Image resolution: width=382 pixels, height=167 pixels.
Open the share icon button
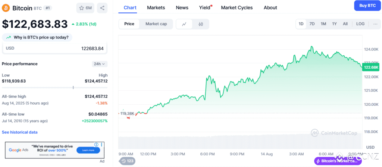pos(102,8)
